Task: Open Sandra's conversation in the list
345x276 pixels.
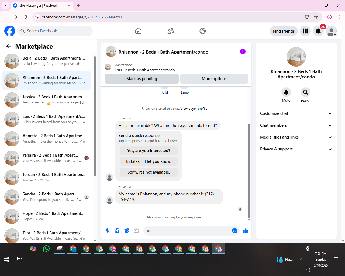Action: pyautogui.click(x=46, y=197)
